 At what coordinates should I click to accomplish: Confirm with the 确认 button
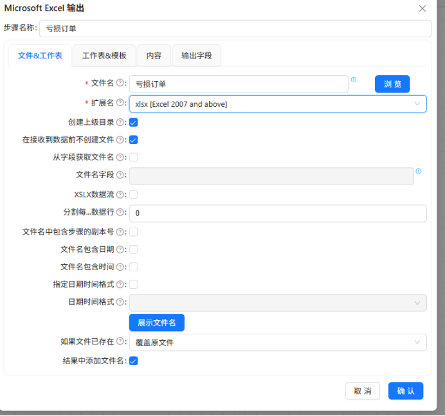[406, 391]
